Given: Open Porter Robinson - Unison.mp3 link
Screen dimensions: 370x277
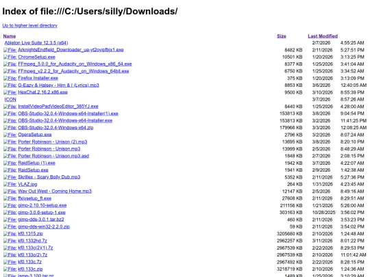Looking at the screenshot, I should tap(49, 148).
